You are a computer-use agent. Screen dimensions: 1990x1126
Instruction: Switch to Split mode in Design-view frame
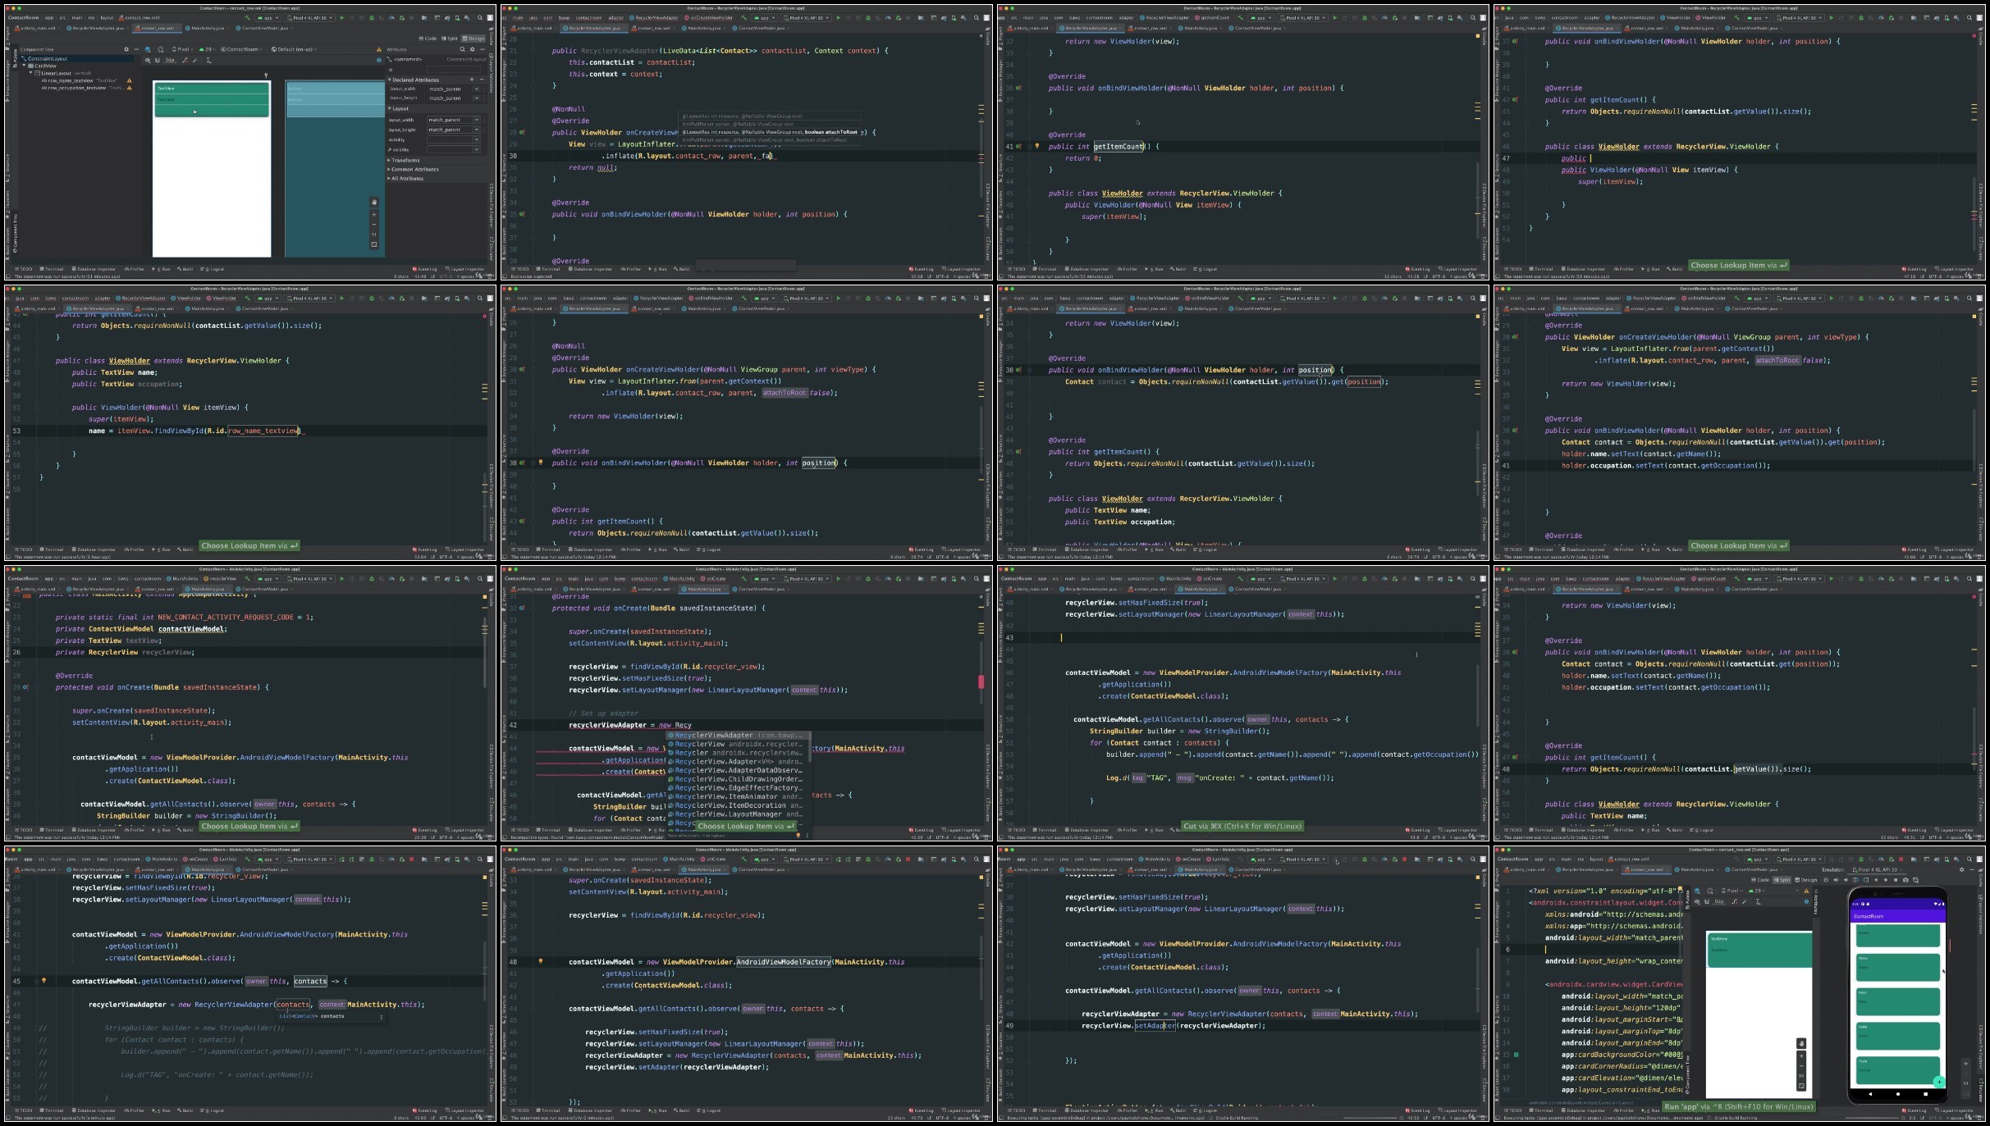450,39
